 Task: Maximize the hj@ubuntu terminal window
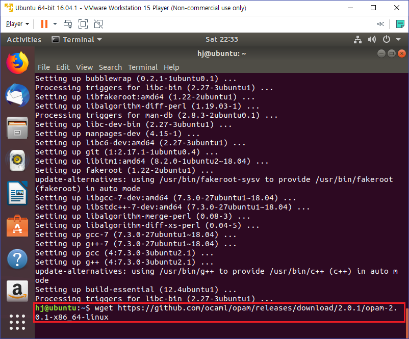392,54
